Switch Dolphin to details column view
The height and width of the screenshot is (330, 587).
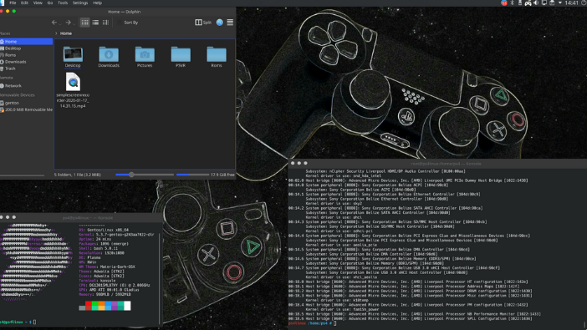[105, 23]
